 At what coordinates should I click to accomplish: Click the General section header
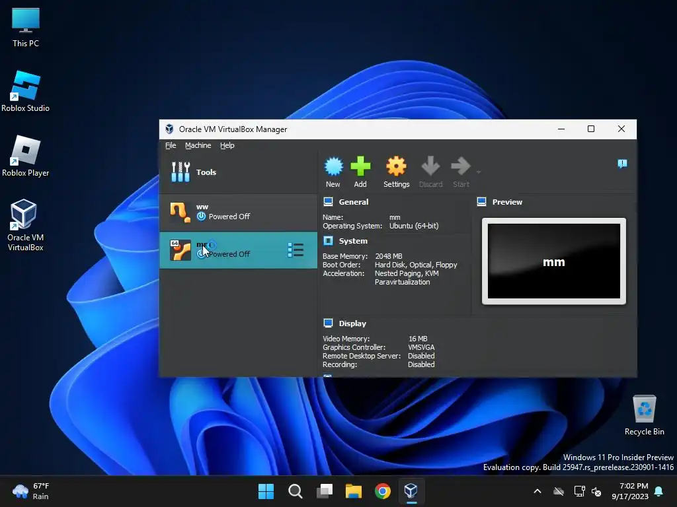(x=354, y=202)
